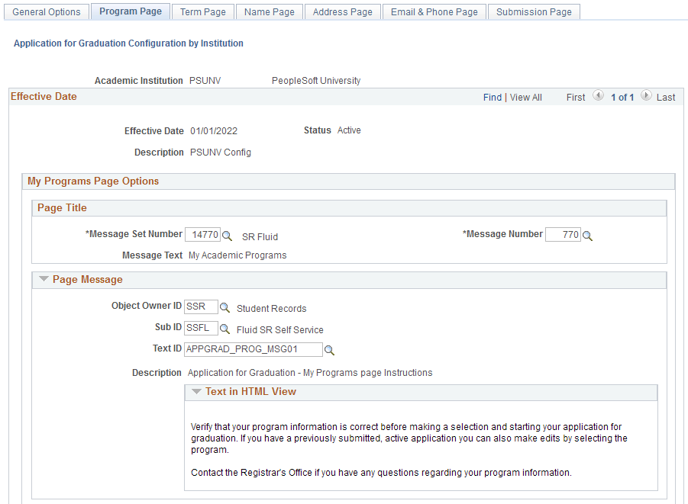This screenshot has width=688, height=504.
Task: Open the Term Page tab
Action: click(202, 12)
